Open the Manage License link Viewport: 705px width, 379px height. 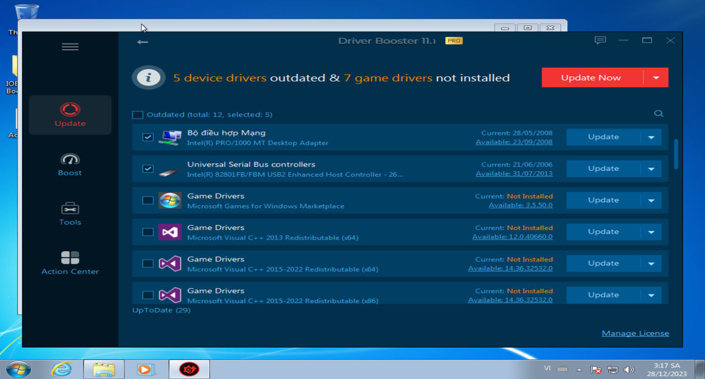pos(636,333)
